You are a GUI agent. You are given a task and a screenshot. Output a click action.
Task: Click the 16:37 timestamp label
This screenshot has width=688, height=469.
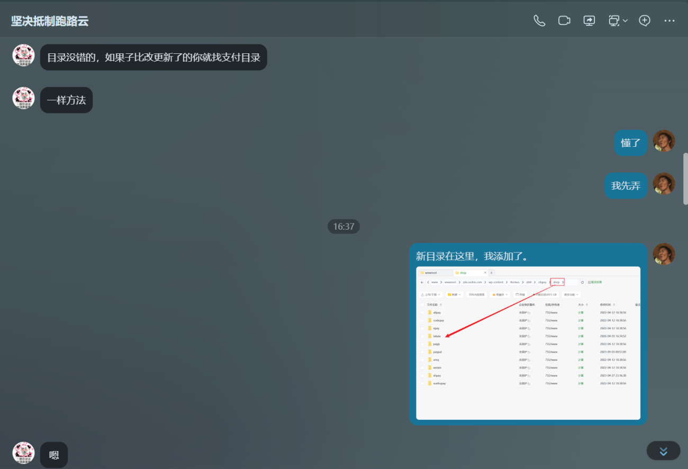click(343, 227)
